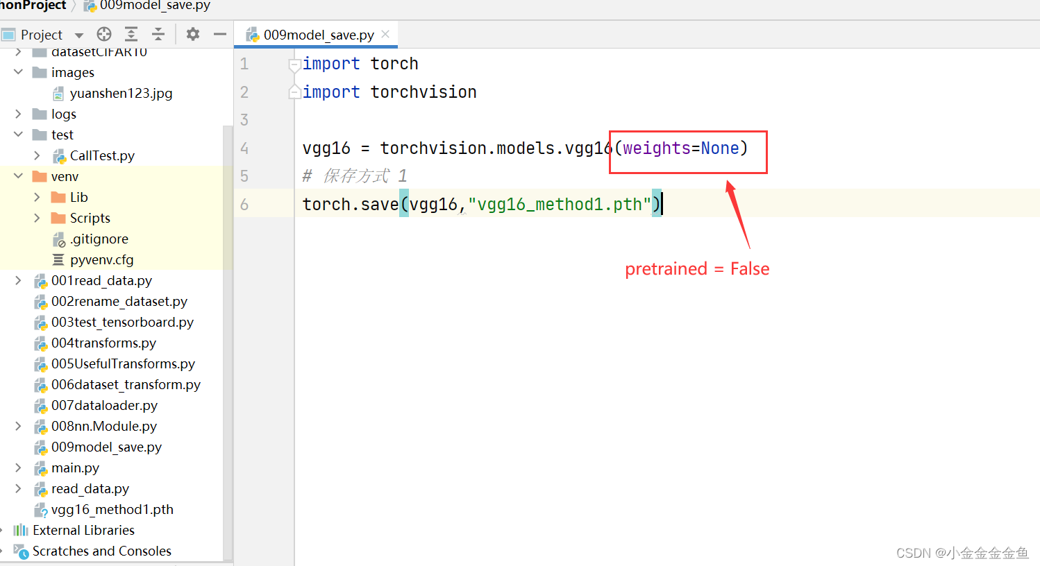1040x566 pixels.
Task: Select 004transforms.py file
Action: [x=103, y=343]
